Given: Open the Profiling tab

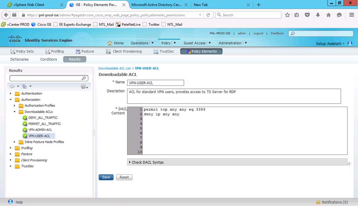Looking at the screenshot, I should pos(54,51).
